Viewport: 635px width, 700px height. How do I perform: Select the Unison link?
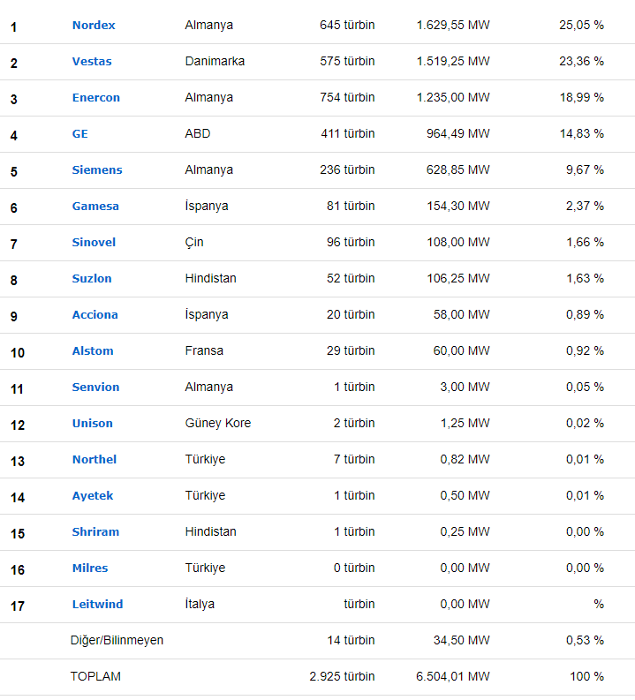click(x=93, y=424)
